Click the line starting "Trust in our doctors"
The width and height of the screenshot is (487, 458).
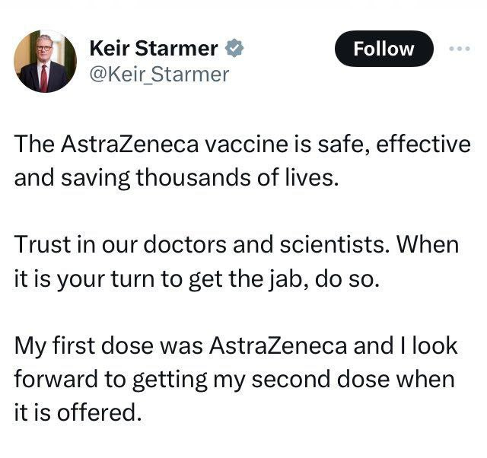[237, 246]
